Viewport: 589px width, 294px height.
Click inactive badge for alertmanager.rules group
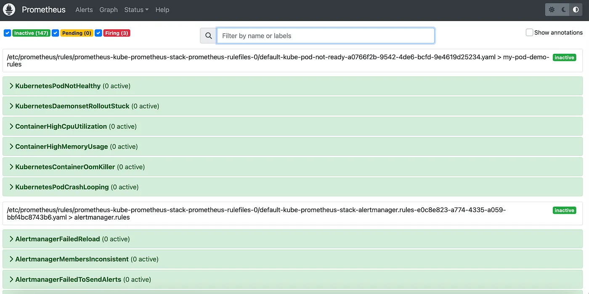tap(564, 210)
